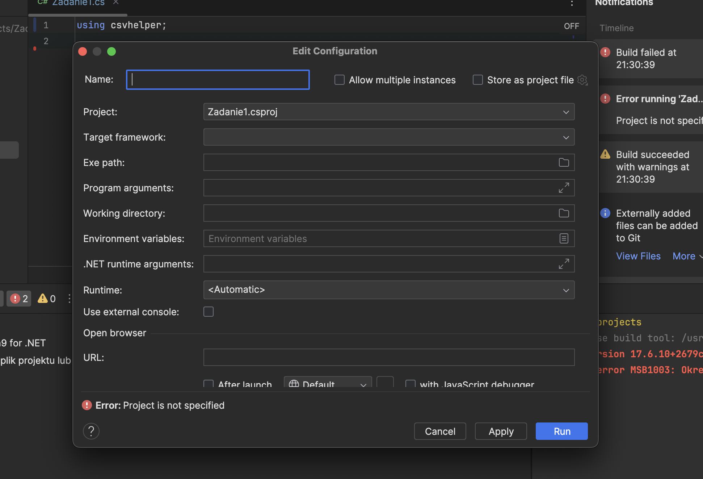Image resolution: width=703 pixels, height=479 pixels.
Task: Enable Allow multiple instances
Action: point(339,80)
